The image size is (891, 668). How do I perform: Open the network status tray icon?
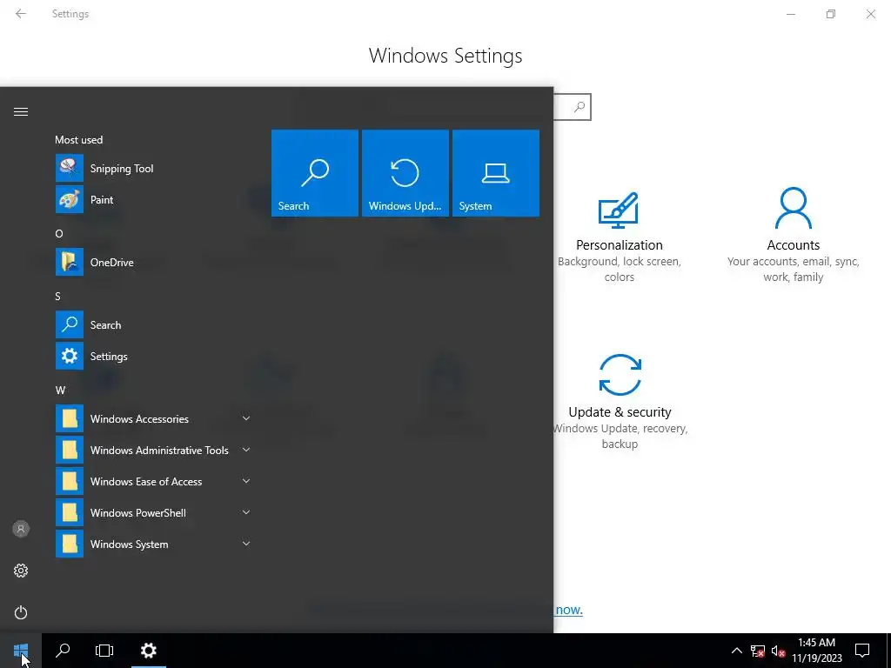pyautogui.click(x=758, y=651)
